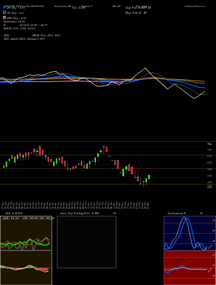The image size is (216, 285).
Task: Click the blue Stochastics chart panel
Action: pos(190,233)
